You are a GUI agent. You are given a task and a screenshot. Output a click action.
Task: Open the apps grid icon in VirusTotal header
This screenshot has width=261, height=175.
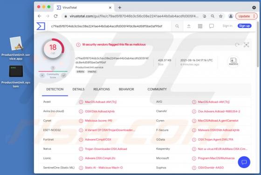(x=200, y=26)
